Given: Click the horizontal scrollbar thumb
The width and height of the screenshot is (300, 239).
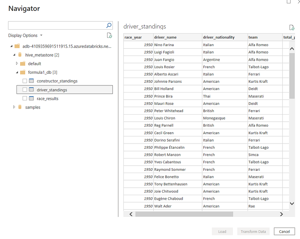Looking at the screenshot, I should [184, 214].
